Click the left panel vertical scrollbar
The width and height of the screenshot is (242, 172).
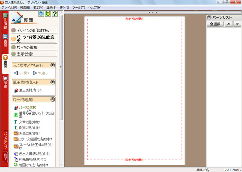pos(61,69)
